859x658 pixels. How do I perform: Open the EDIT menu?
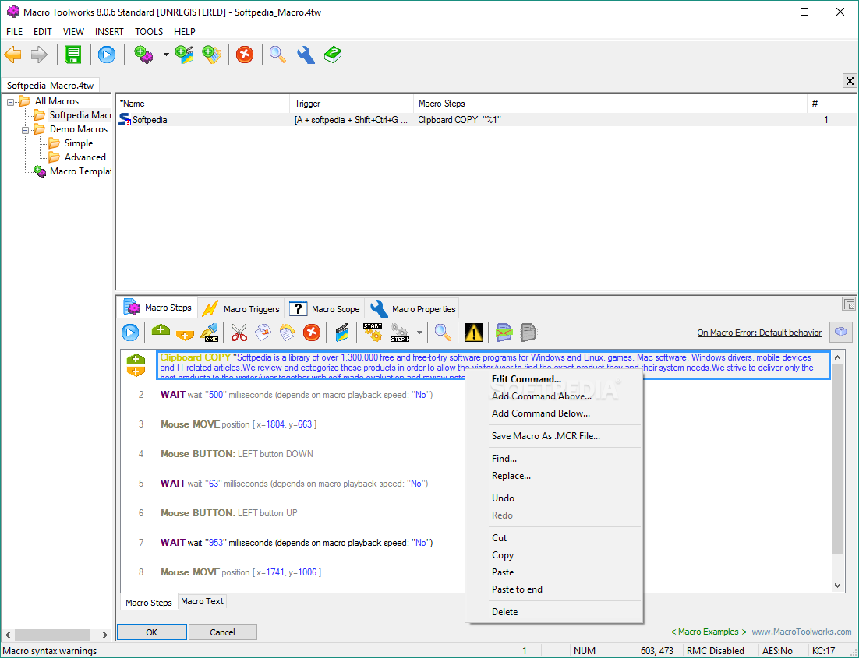pos(42,32)
